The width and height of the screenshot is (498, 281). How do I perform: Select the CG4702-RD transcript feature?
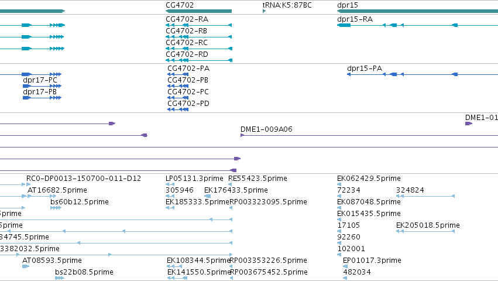(199, 60)
